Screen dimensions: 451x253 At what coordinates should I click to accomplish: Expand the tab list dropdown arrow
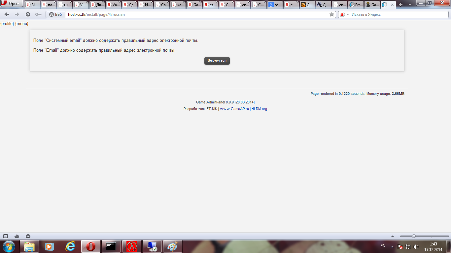[410, 5]
